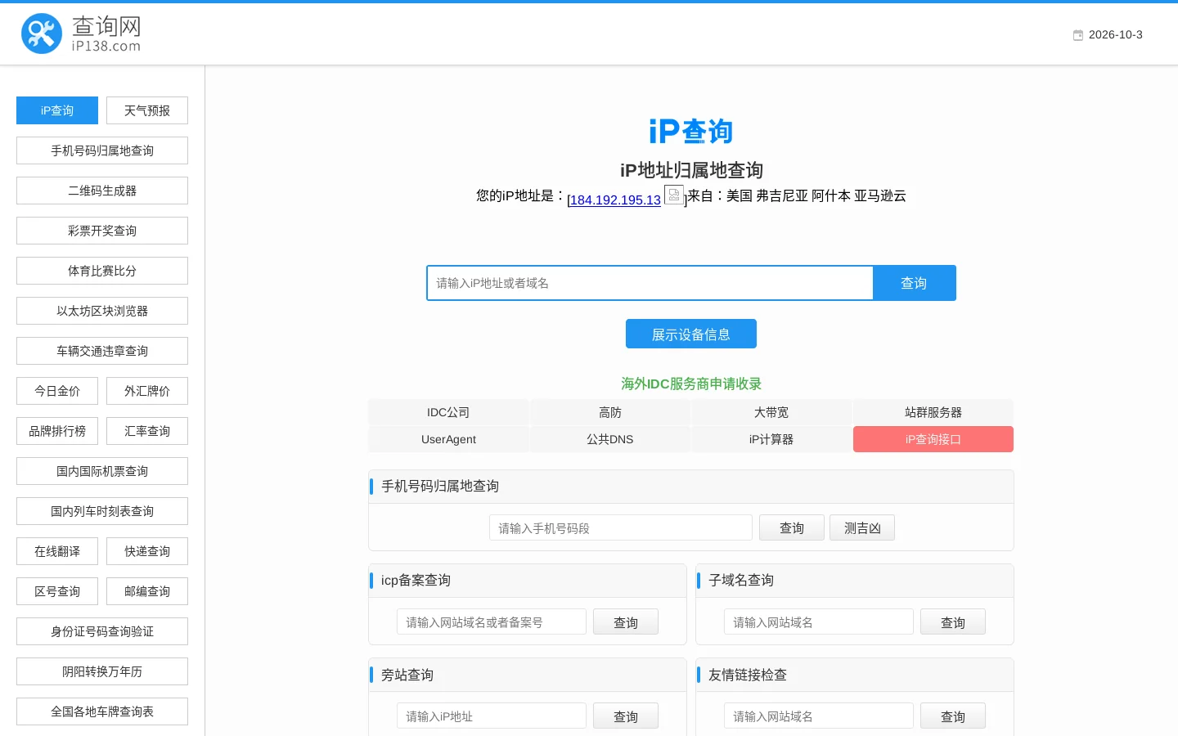Click the blue 查询 button next to IP search
Image resolution: width=1178 pixels, height=736 pixels.
click(914, 283)
